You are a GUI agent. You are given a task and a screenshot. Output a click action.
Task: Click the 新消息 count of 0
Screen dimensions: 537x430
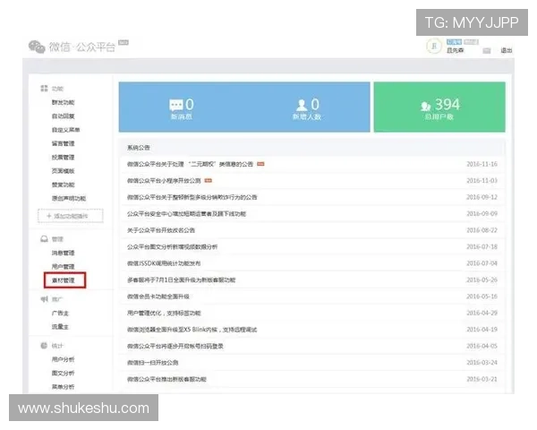click(x=190, y=104)
